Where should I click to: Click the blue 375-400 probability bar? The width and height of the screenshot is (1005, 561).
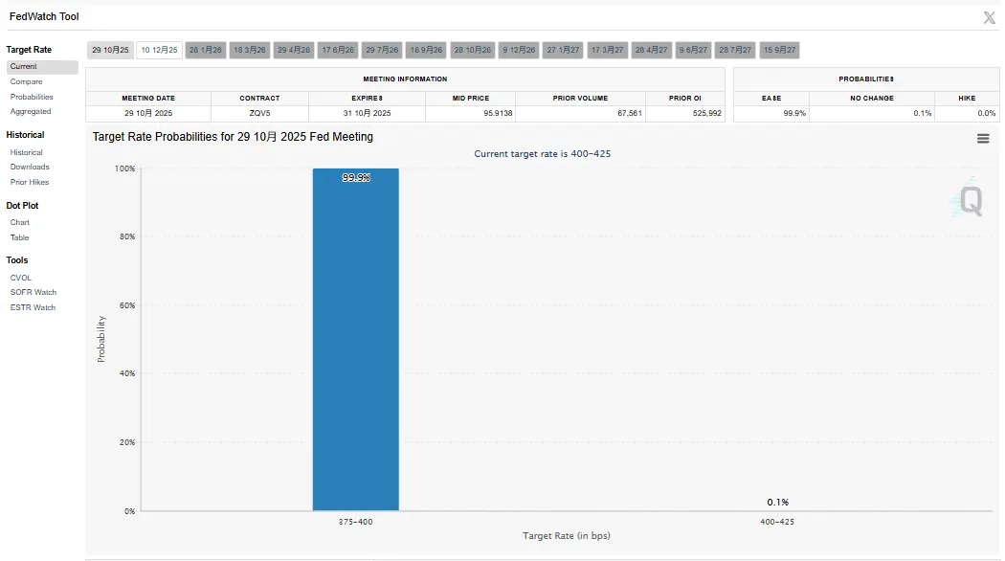[356, 340]
